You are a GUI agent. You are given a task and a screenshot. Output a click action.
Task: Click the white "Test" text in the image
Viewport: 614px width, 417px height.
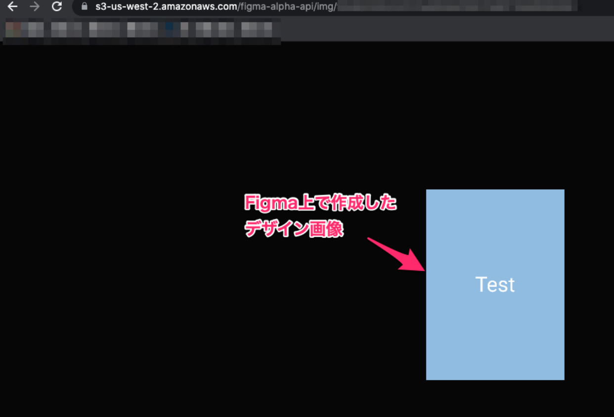[x=495, y=285]
